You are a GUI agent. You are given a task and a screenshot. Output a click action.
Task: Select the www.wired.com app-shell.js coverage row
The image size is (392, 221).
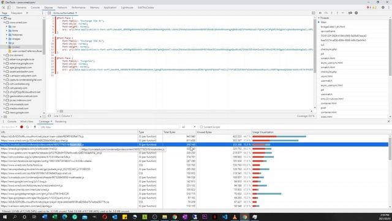pyautogui.click(x=194, y=141)
